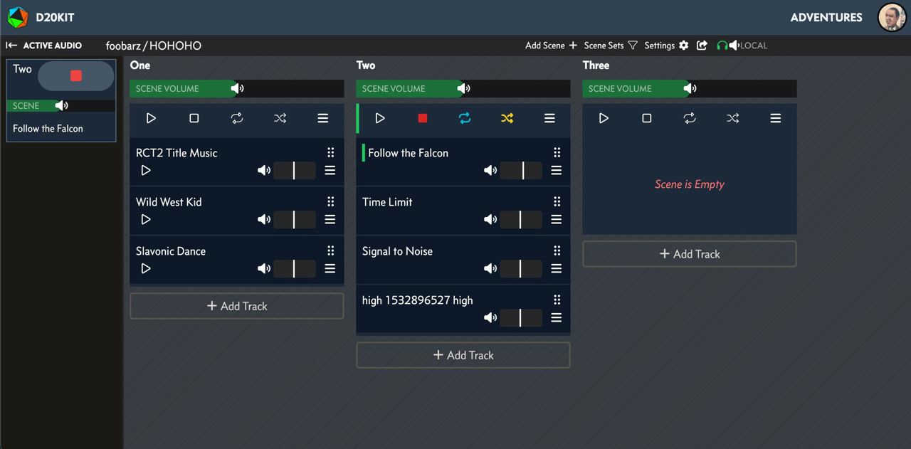Open the scene One hamburger menu
Image resolution: width=911 pixels, height=449 pixels.
[x=323, y=118]
